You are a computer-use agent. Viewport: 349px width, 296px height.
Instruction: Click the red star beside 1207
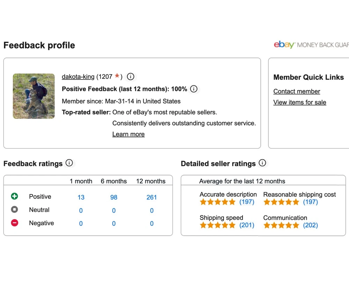tap(117, 76)
